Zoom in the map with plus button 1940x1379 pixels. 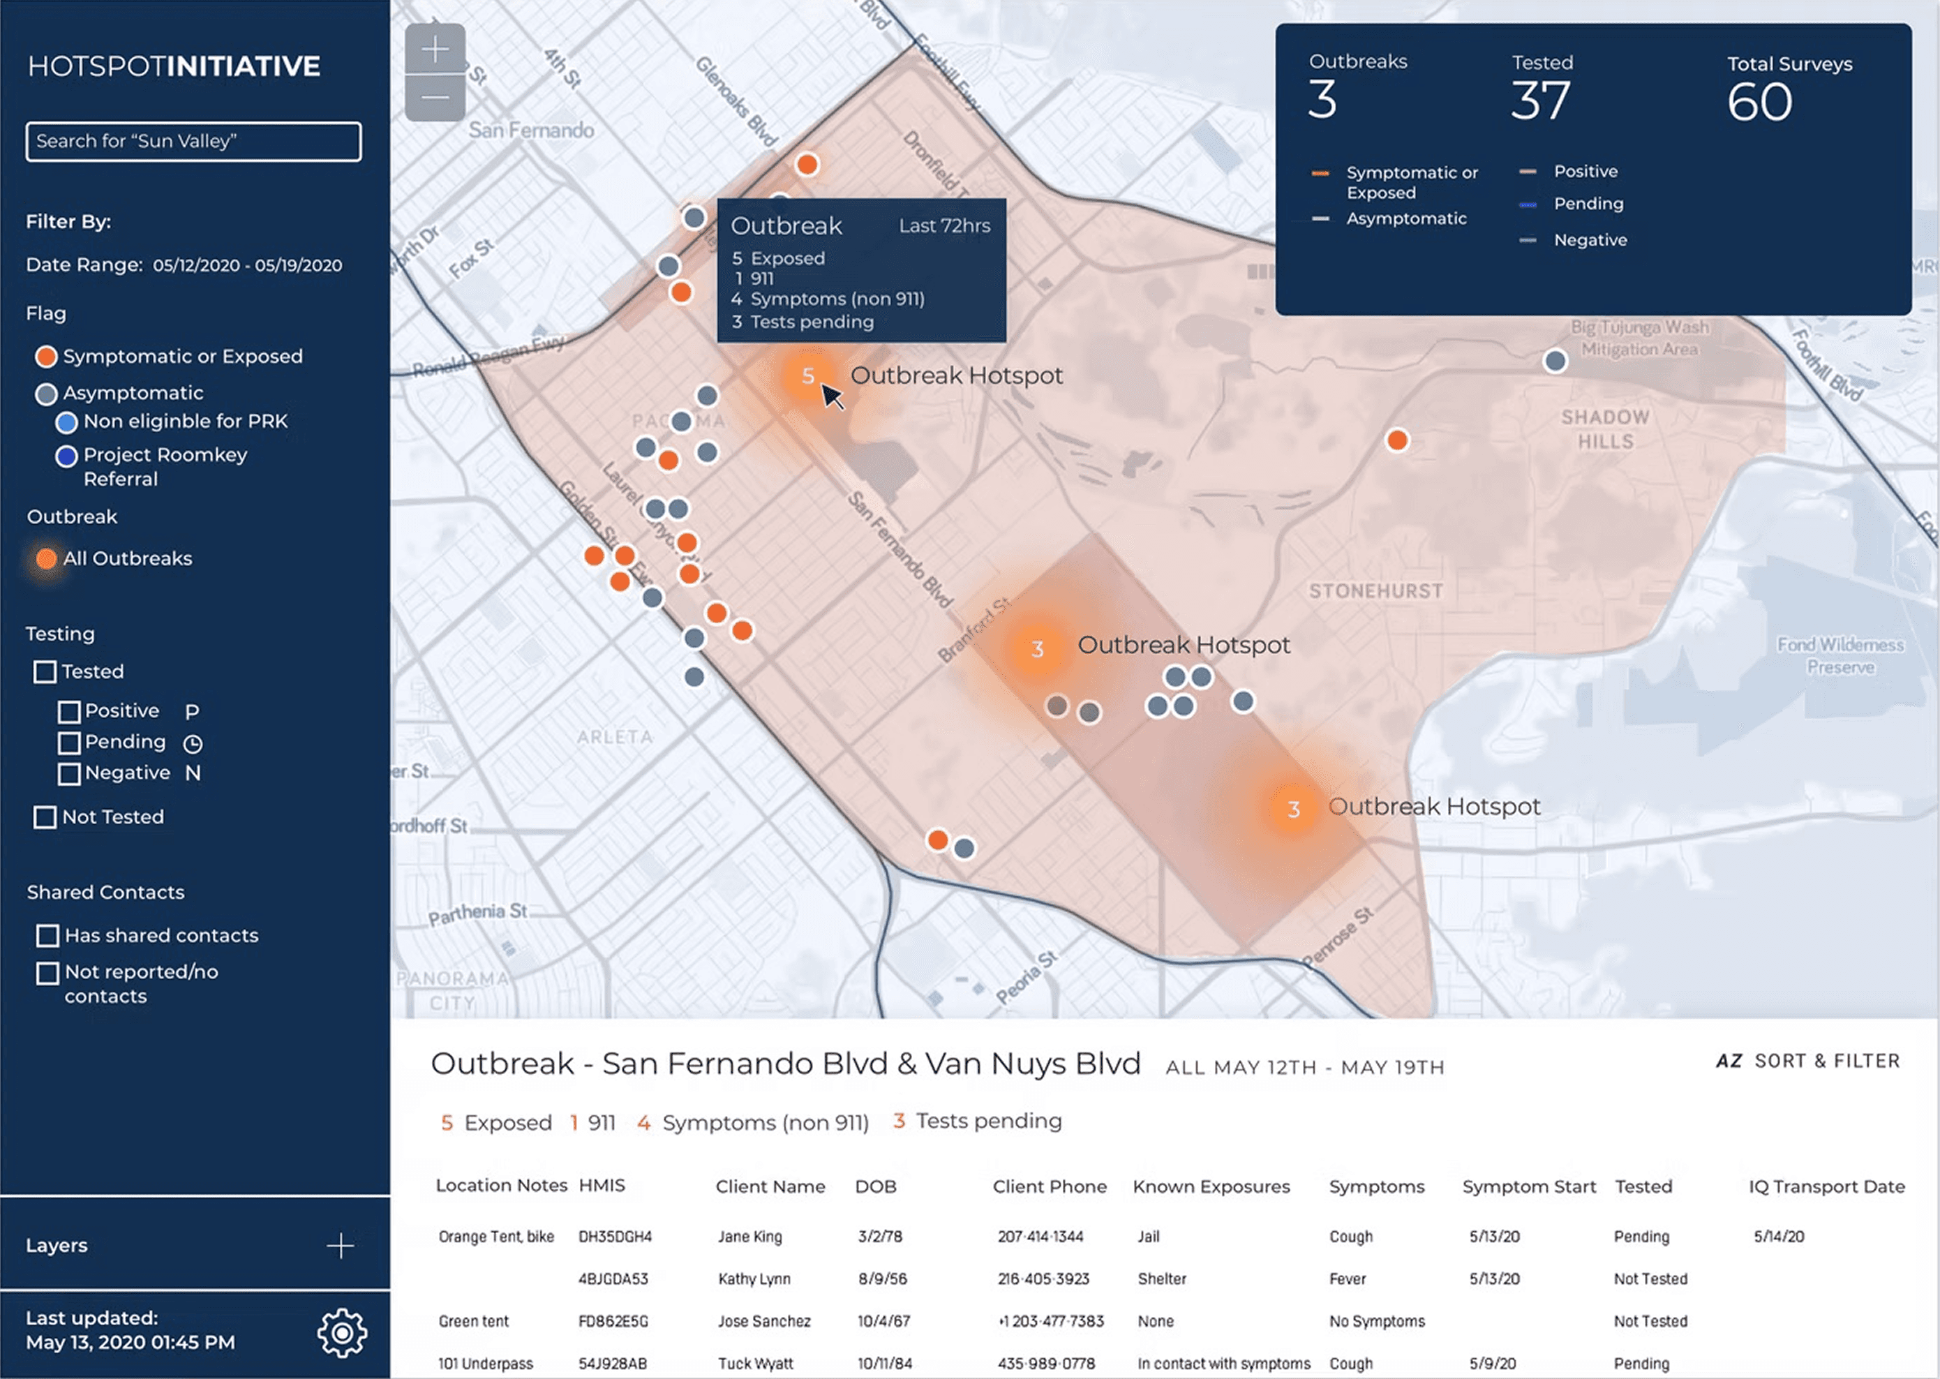435,50
